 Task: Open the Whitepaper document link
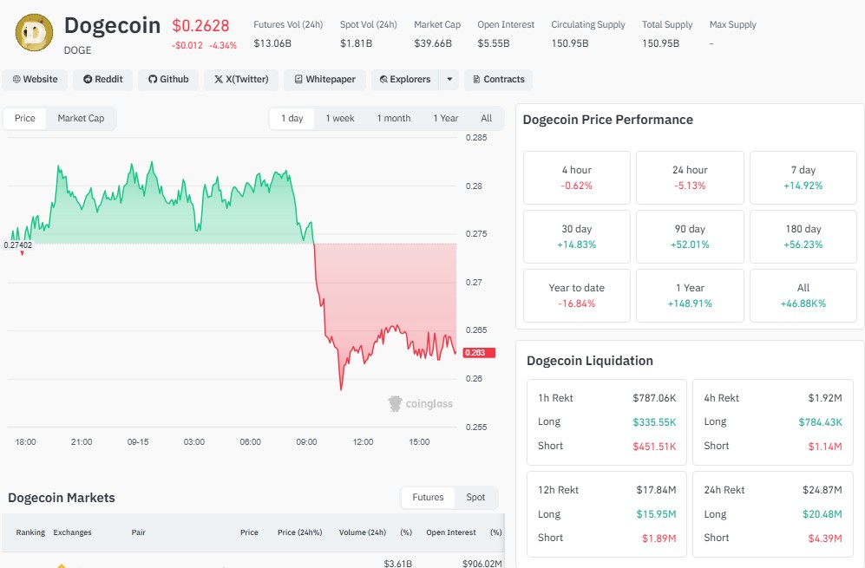(x=325, y=80)
